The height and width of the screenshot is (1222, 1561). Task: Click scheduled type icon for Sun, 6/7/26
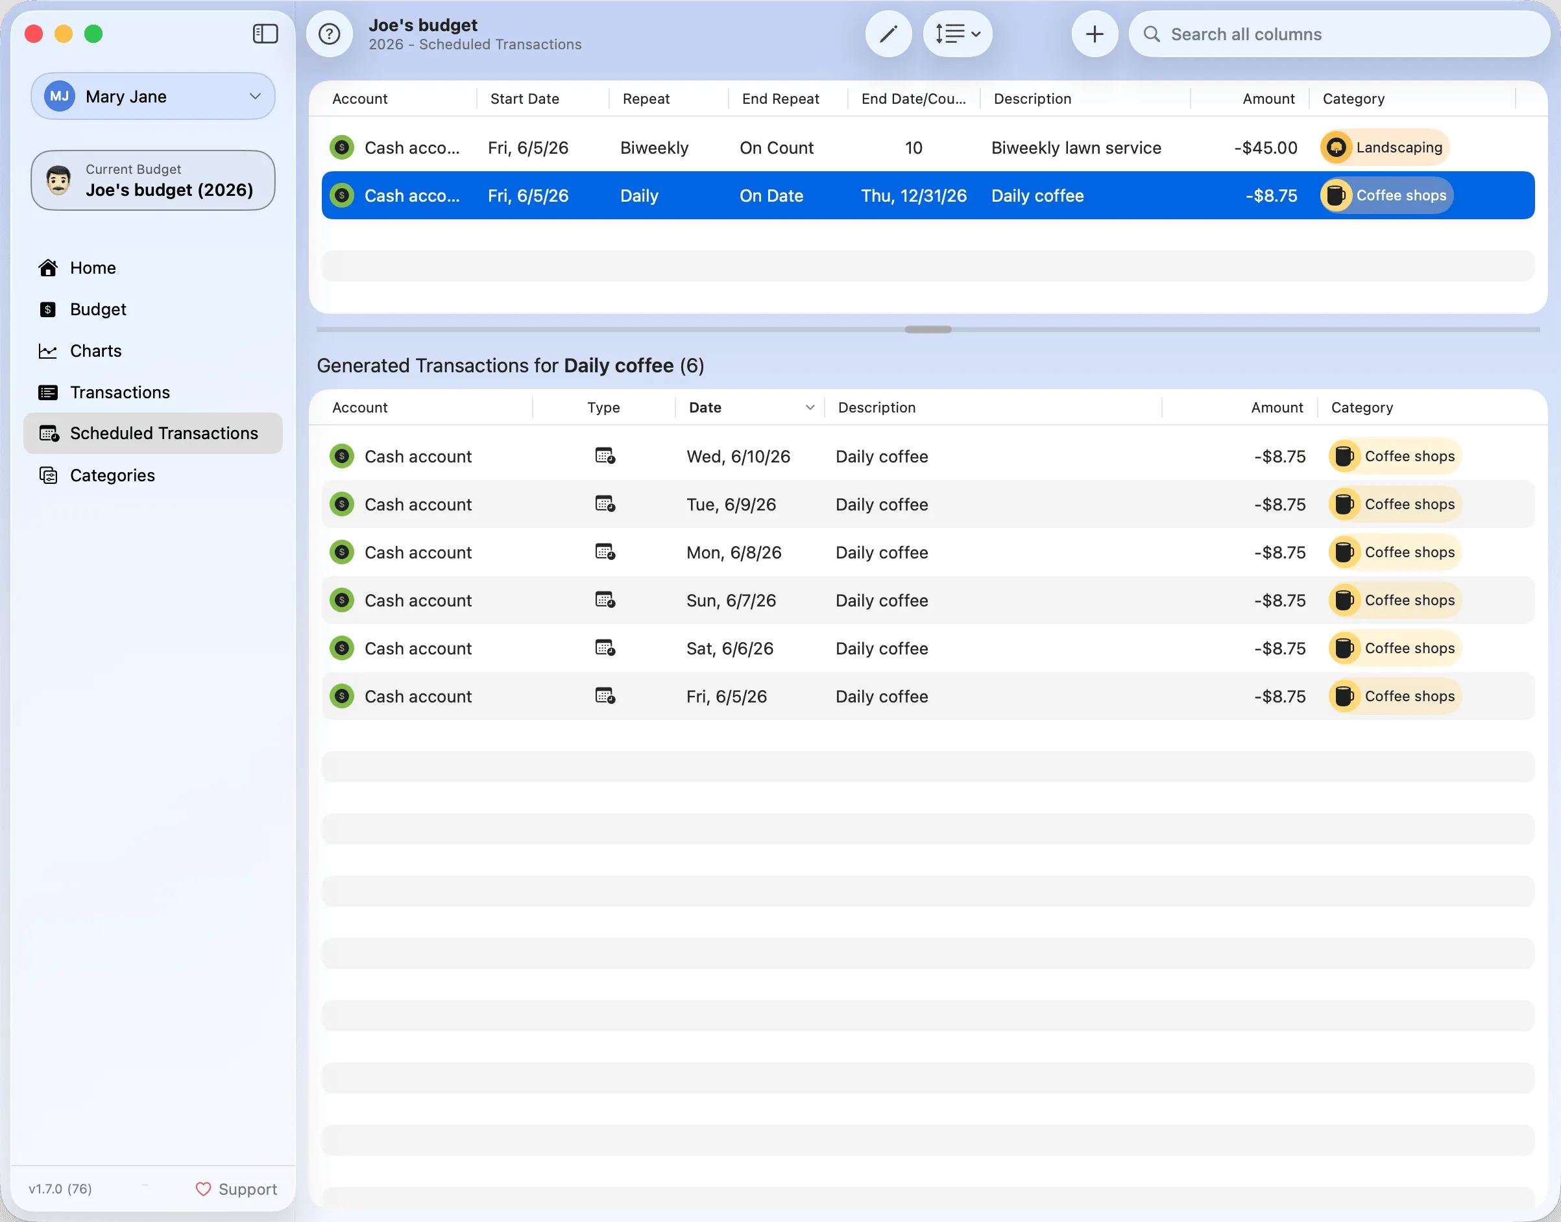(x=605, y=599)
